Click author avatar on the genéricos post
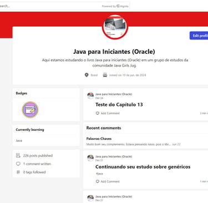This screenshot has height=203, width=208. click(x=90, y=158)
